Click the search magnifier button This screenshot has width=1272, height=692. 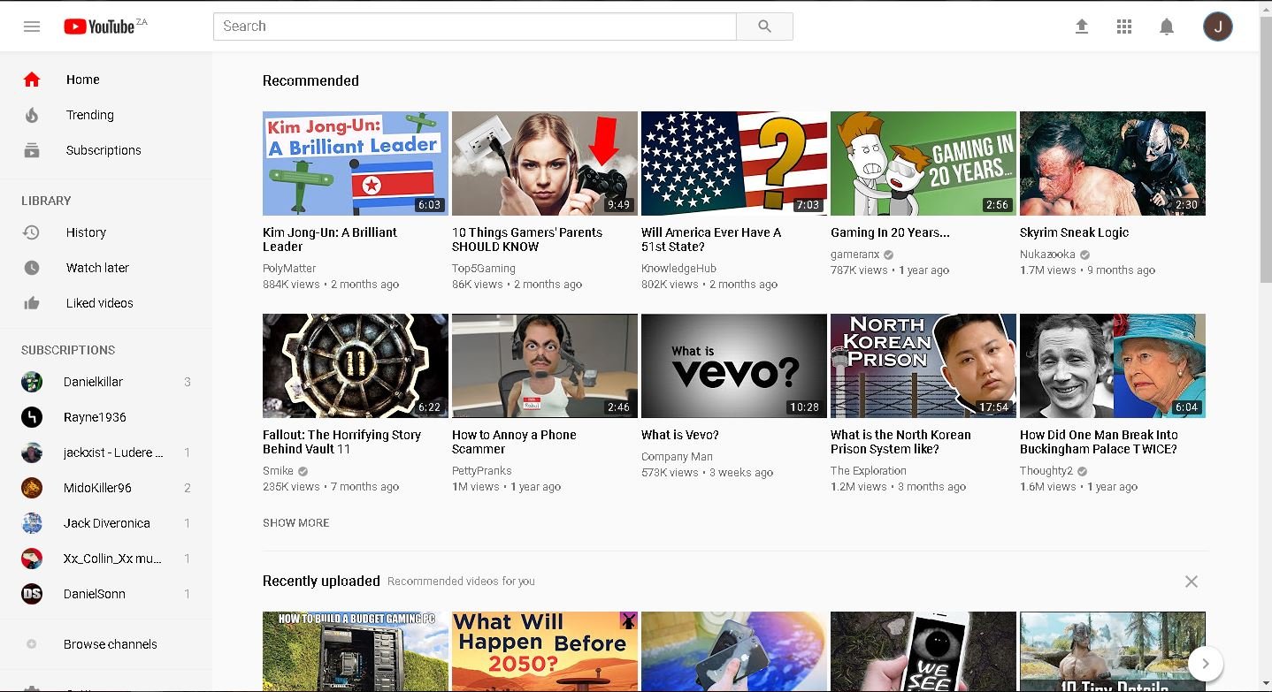tap(764, 27)
